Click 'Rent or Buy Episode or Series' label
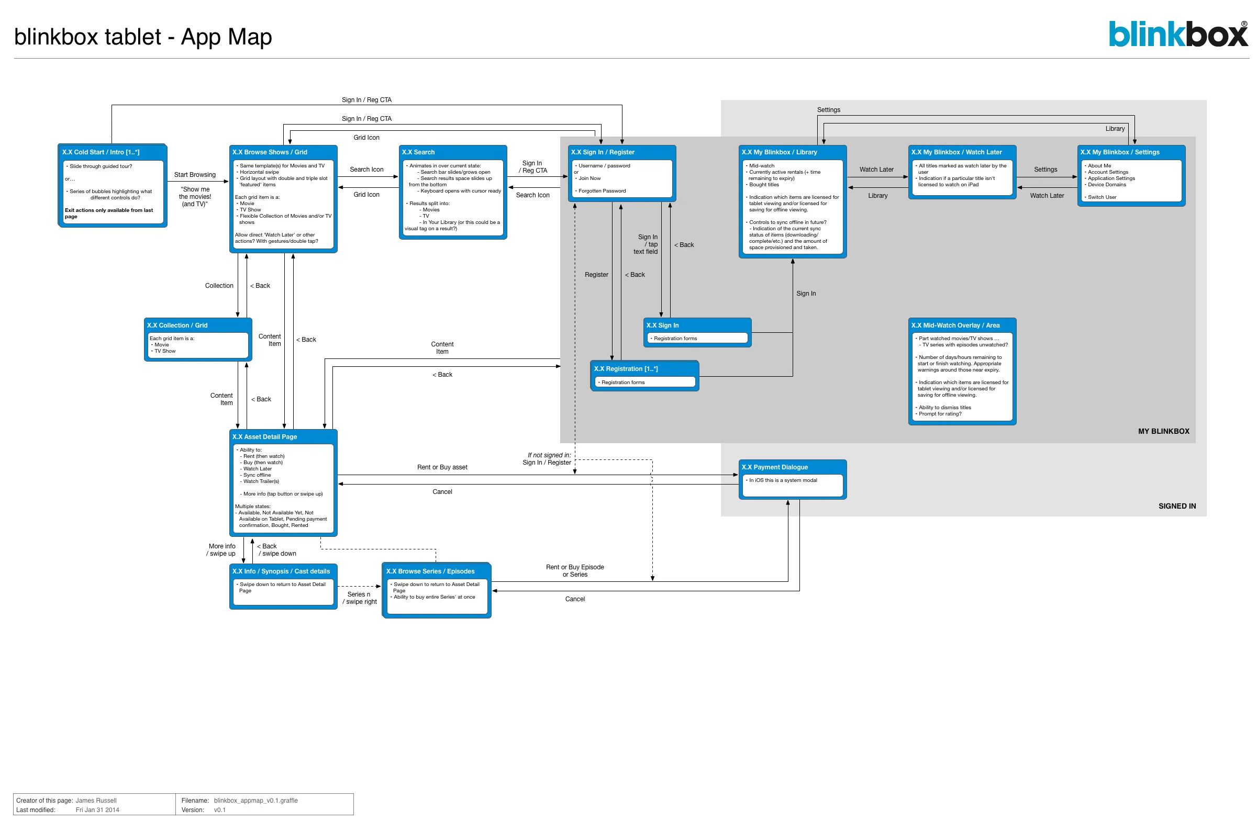Screen dimensions: 1257x821 pyautogui.click(x=575, y=571)
